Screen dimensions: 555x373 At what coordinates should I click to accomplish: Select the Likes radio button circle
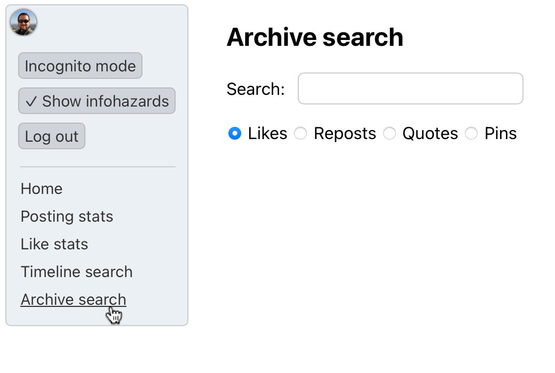[x=235, y=133]
